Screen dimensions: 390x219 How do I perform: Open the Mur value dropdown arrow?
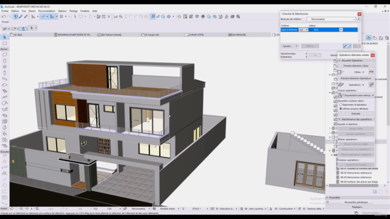(341, 30)
